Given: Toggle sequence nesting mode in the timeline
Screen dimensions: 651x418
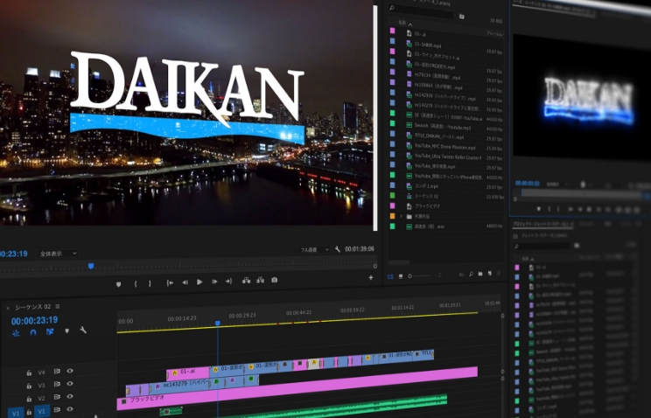Looking at the screenshot, I should click(x=16, y=333).
